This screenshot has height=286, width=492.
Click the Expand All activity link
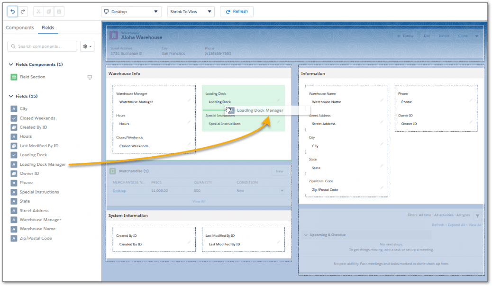tap(456, 225)
